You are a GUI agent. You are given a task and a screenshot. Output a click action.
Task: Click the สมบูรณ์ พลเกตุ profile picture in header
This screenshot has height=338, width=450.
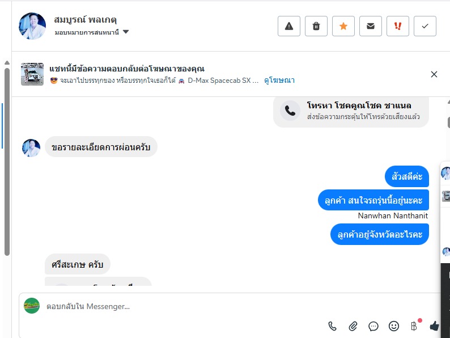[x=32, y=26]
